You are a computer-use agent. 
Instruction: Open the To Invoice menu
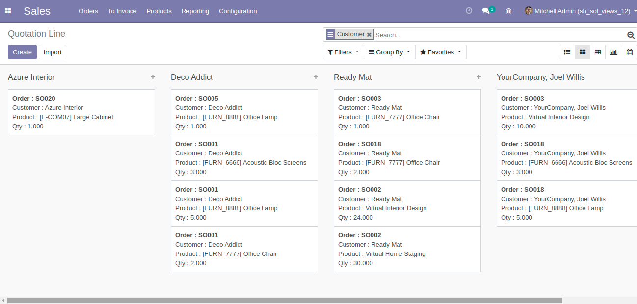[122, 11]
